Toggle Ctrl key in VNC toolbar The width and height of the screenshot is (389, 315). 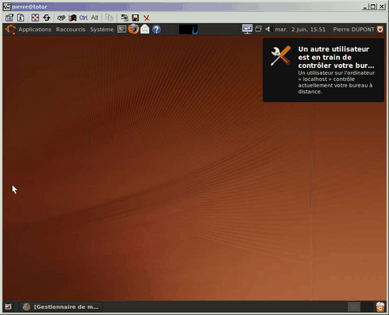[83, 18]
